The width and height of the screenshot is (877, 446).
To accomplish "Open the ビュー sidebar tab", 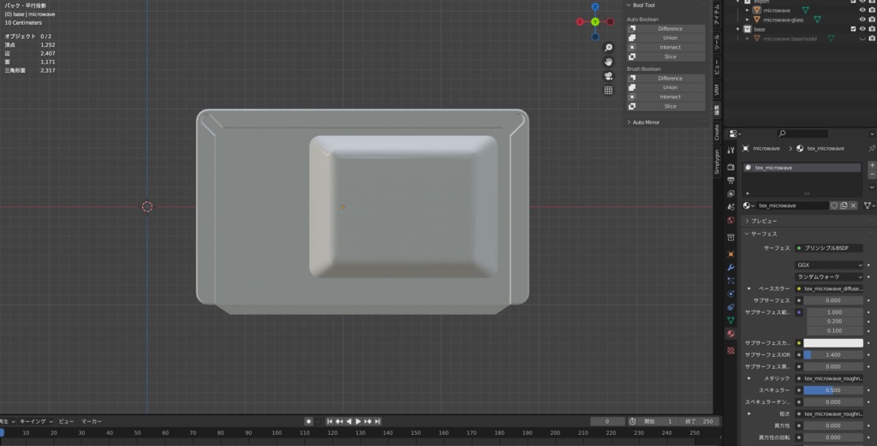I will [717, 66].
